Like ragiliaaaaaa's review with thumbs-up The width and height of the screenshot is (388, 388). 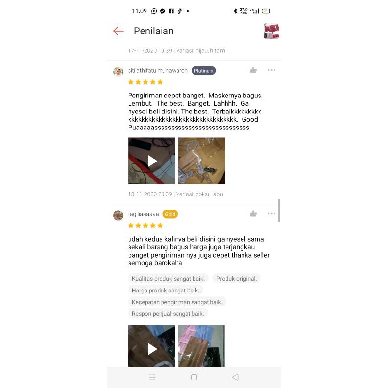click(253, 213)
